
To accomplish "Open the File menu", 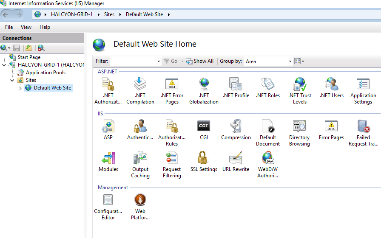I will click(x=9, y=27).
